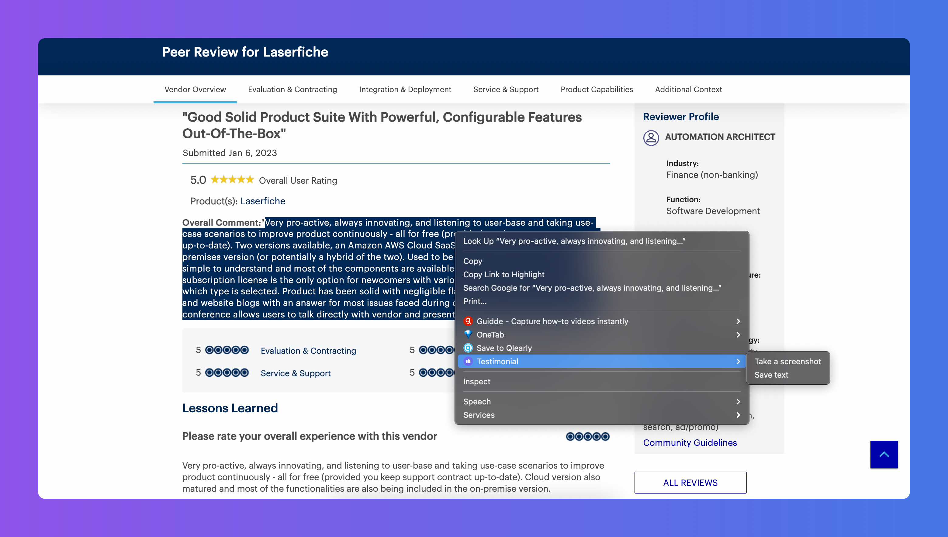
Task: Choose Print… from the context menu
Action: [x=602, y=301]
